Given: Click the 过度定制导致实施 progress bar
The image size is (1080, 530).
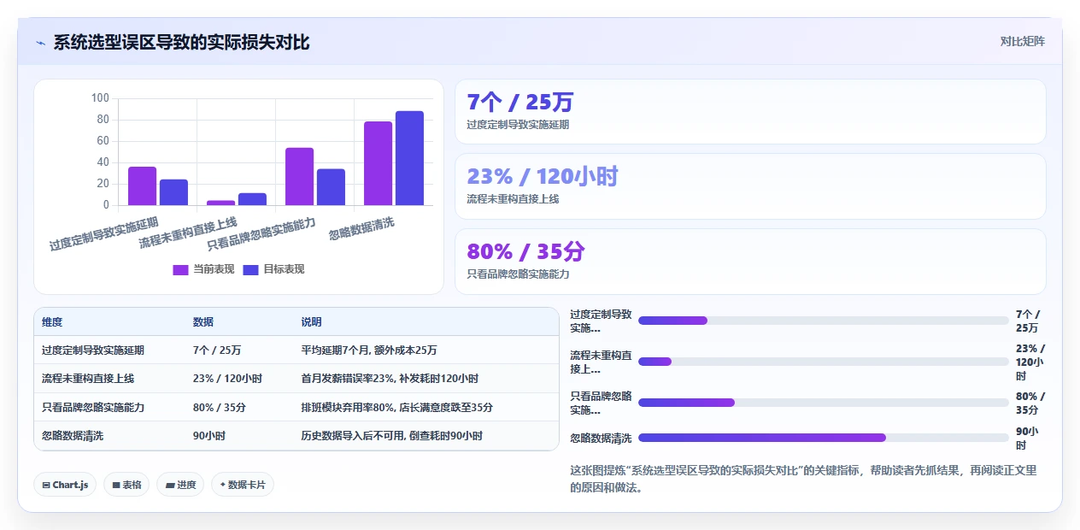Looking at the screenshot, I should pyautogui.click(x=824, y=321).
